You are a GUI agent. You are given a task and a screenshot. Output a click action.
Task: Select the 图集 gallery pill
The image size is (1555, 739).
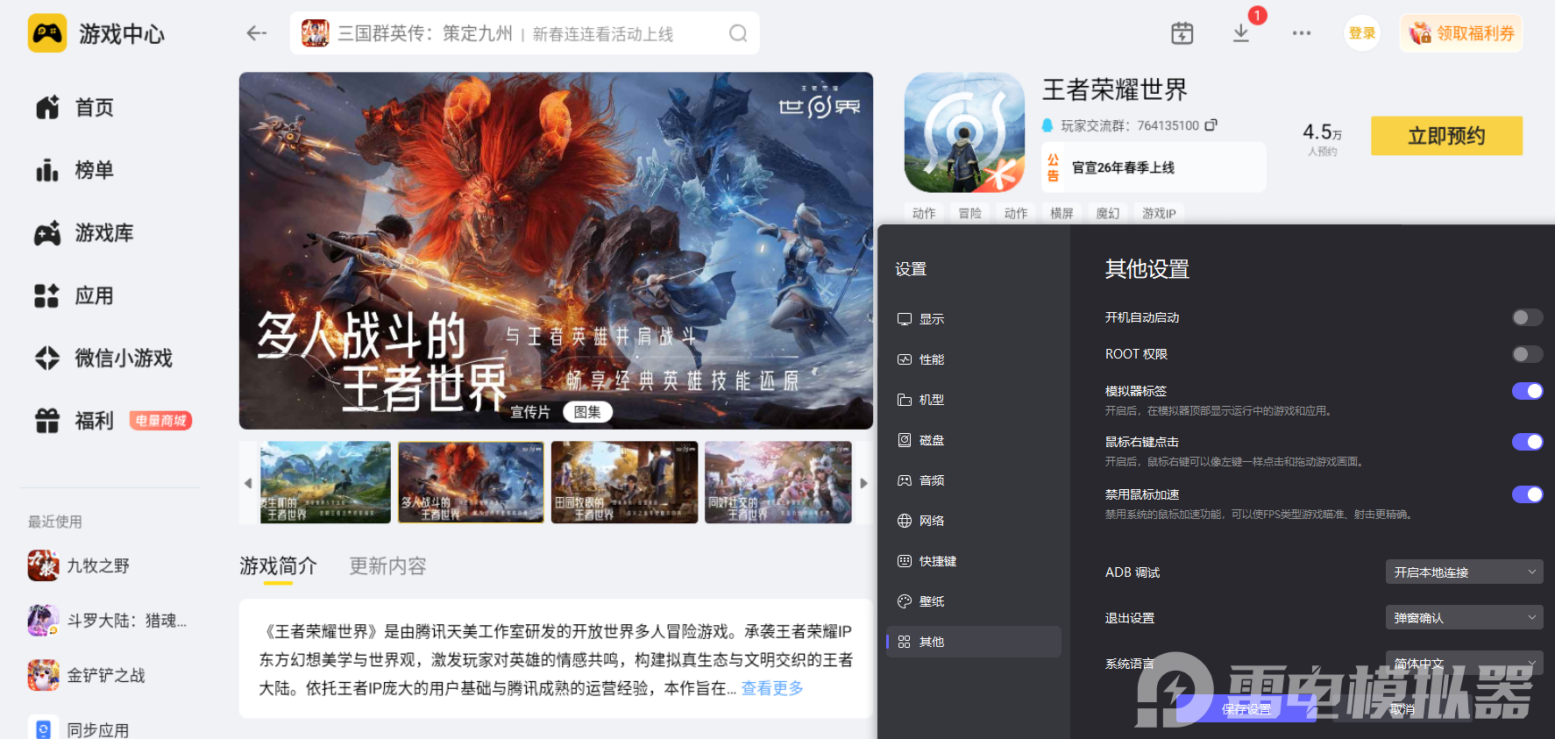(587, 412)
